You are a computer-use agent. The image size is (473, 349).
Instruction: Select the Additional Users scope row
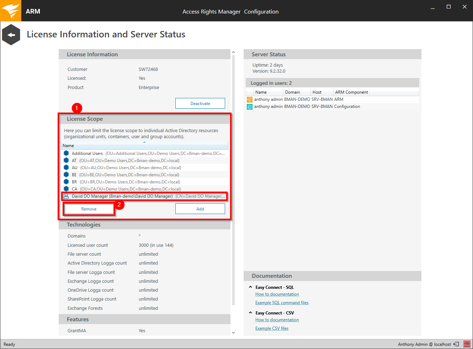144,153
